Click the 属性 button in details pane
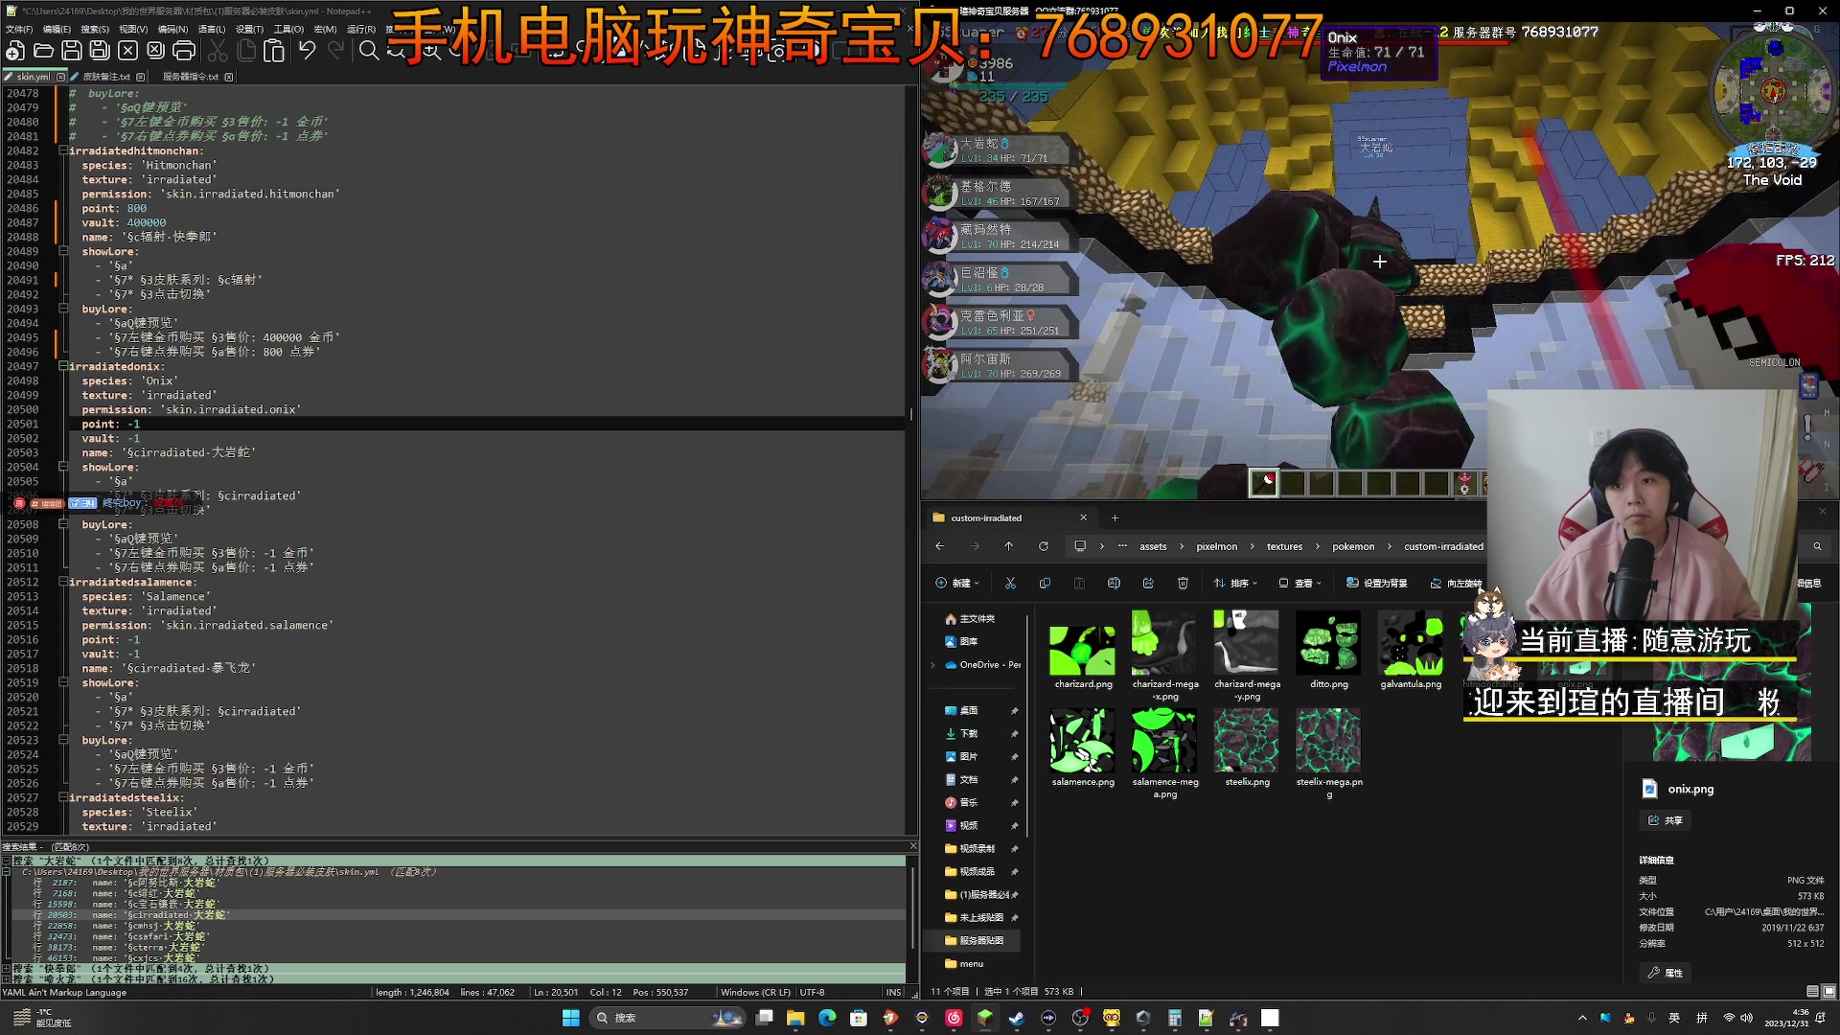This screenshot has width=1840, height=1035. click(1666, 973)
